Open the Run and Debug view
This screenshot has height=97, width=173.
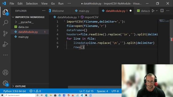click(x=5, y=44)
